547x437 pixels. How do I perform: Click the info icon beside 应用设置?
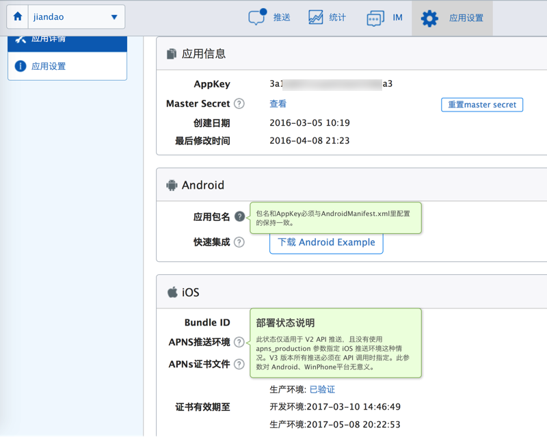coord(21,66)
